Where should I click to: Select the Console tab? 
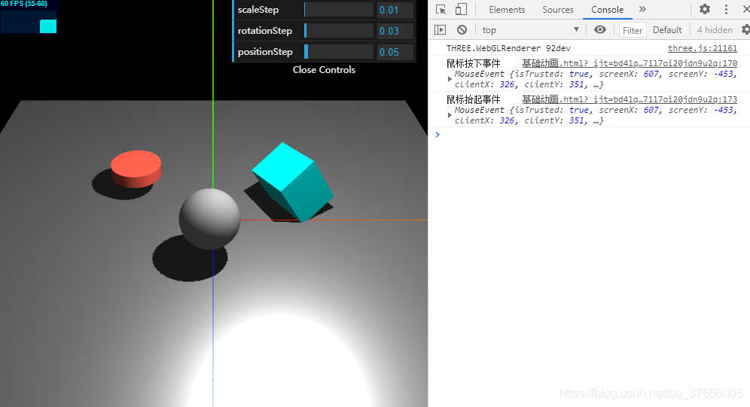[x=608, y=10]
